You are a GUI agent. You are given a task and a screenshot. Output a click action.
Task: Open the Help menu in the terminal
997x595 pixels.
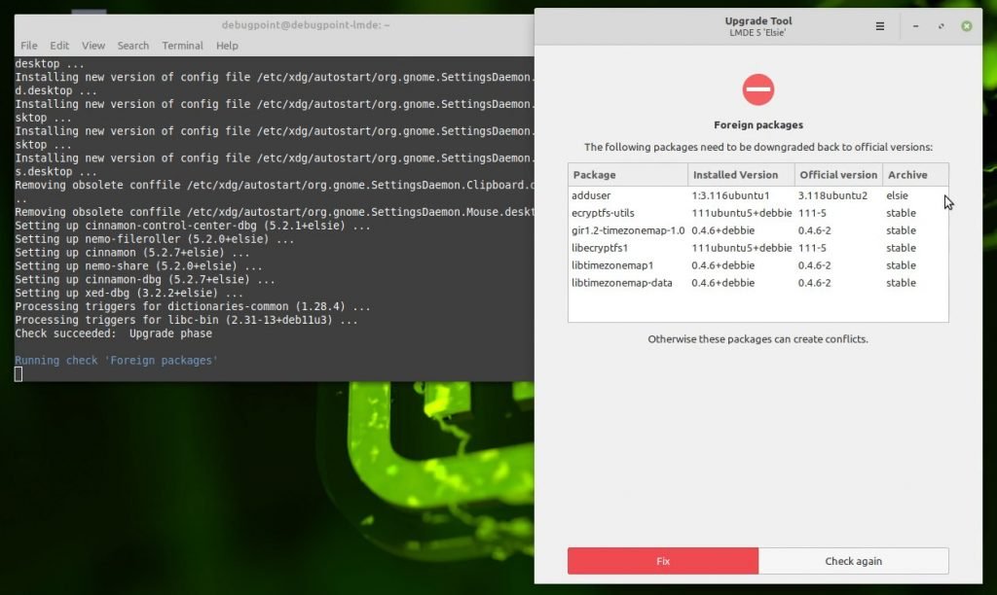click(x=226, y=45)
